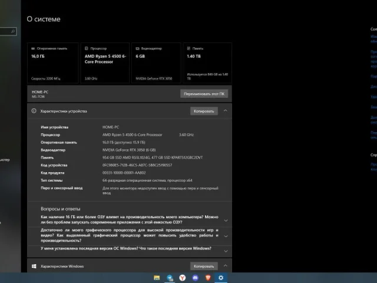
Task: Click the Оперативная память value 16,0 ГБ (доступно)
Action: point(124,142)
